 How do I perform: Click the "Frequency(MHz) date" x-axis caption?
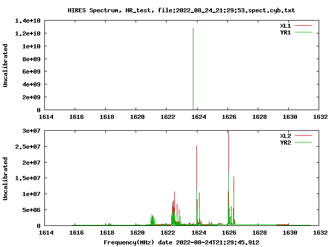pyautogui.click(x=138, y=242)
